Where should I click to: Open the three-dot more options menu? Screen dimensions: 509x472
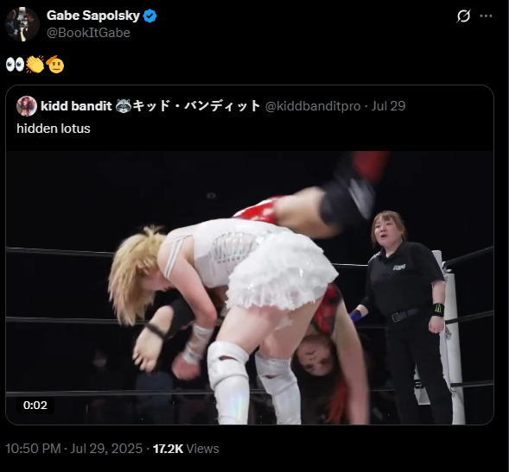click(x=486, y=16)
